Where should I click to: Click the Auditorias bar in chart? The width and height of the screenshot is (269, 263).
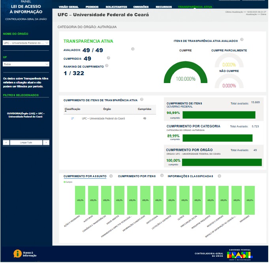93,200
